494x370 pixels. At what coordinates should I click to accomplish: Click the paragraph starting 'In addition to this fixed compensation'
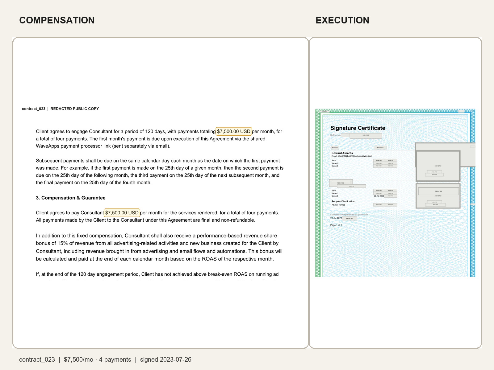point(159,247)
